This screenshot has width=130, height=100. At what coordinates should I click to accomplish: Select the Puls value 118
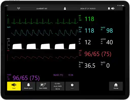[x=89, y=30]
